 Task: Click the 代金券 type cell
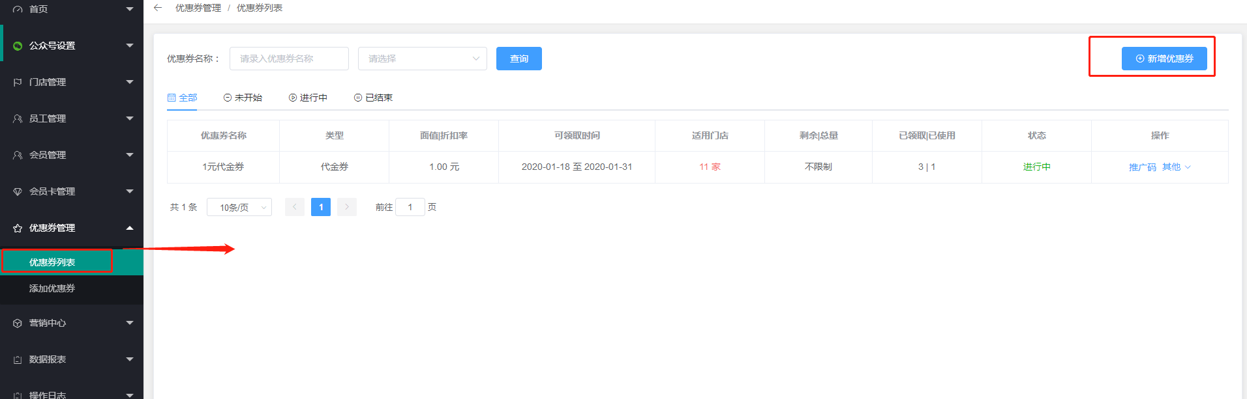(x=335, y=167)
